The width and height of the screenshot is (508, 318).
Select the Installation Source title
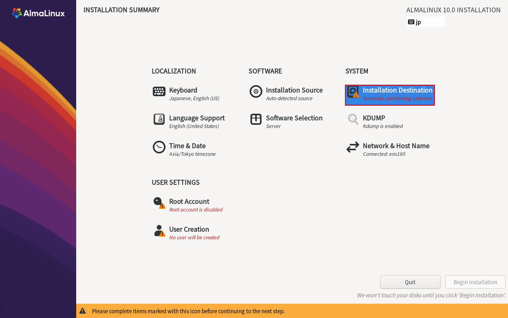click(x=294, y=90)
